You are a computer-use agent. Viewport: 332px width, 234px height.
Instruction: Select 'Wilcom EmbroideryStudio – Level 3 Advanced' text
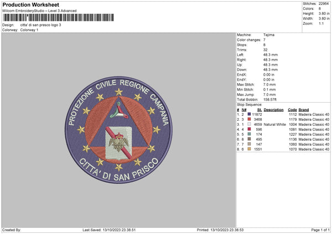coord(39,11)
